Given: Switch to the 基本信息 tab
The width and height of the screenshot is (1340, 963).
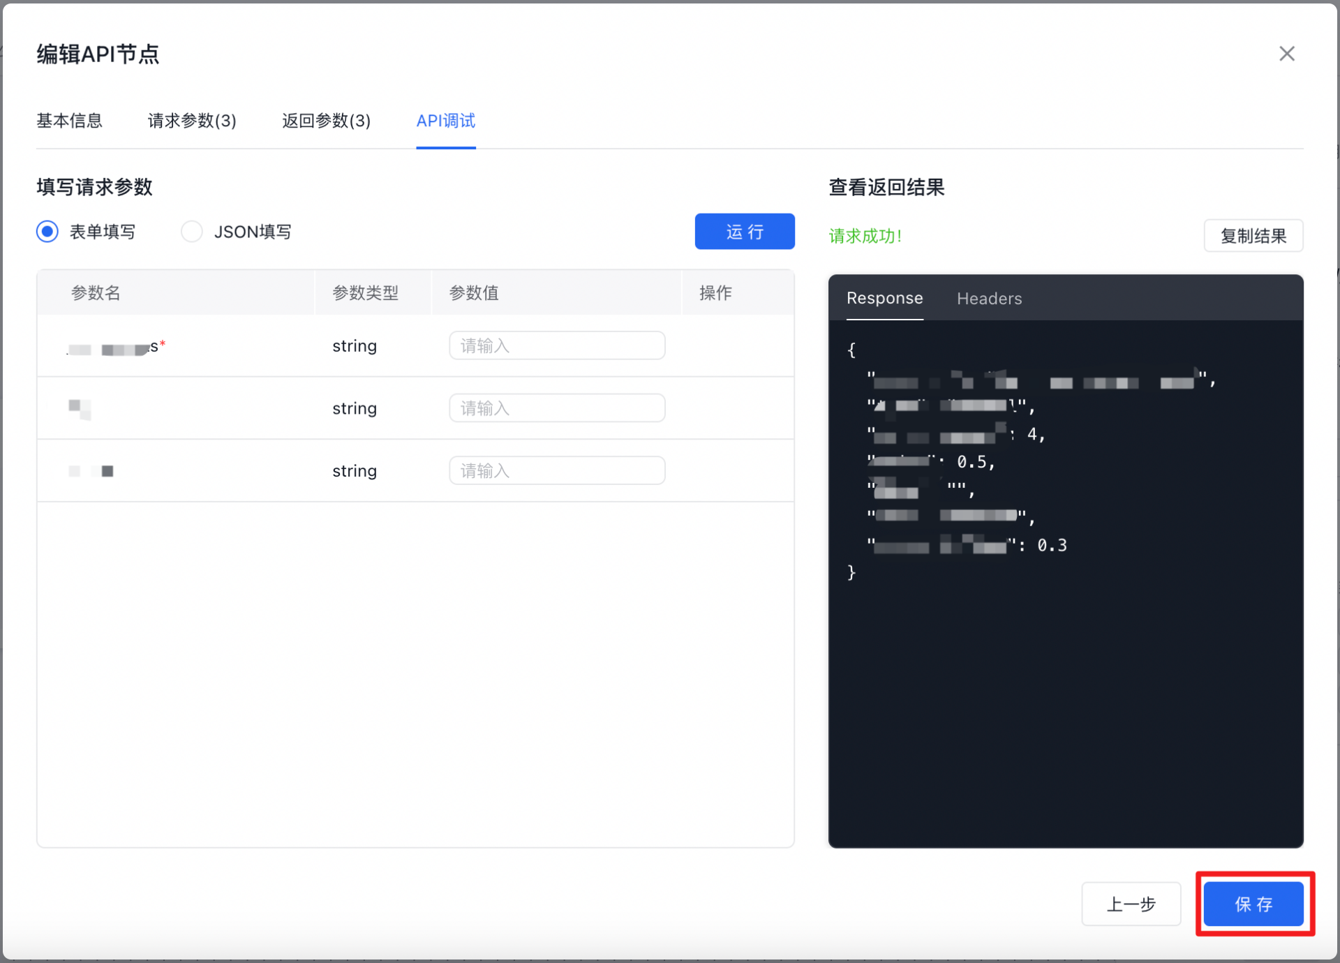Looking at the screenshot, I should pyautogui.click(x=69, y=121).
